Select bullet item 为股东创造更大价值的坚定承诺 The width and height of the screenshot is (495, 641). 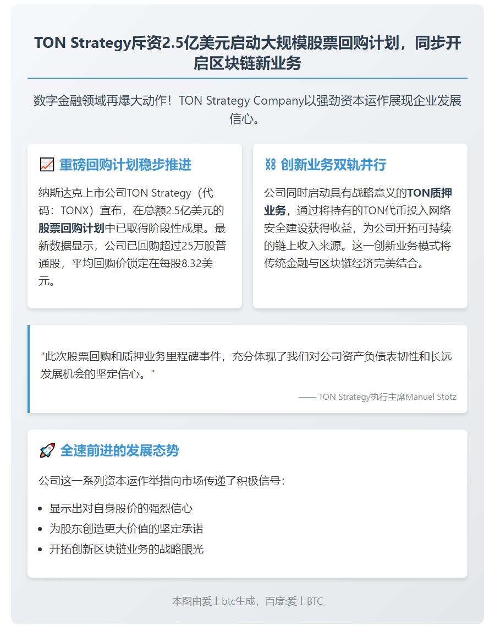(127, 529)
